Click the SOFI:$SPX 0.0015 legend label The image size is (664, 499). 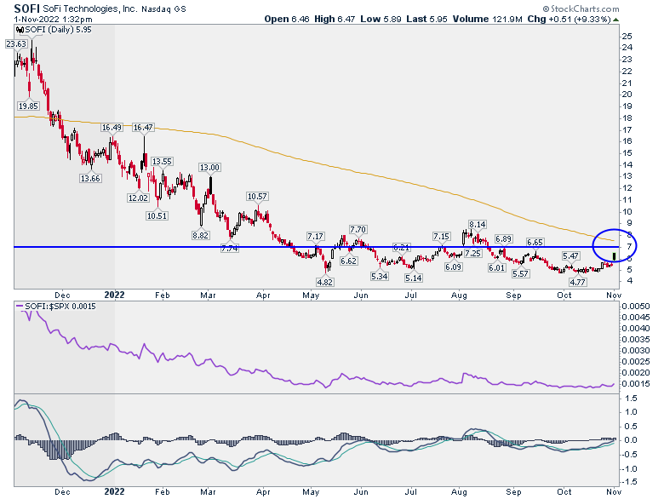tap(60, 307)
